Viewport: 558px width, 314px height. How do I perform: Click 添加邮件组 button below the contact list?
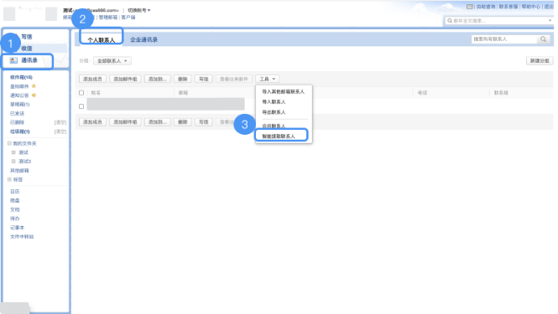tap(125, 122)
